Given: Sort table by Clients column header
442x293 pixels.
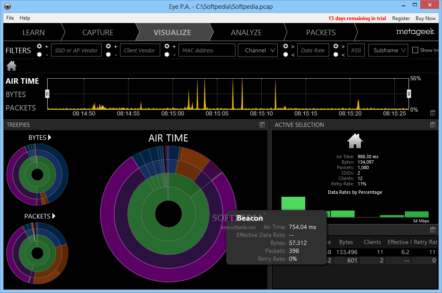Looking at the screenshot, I should pos(372,242).
